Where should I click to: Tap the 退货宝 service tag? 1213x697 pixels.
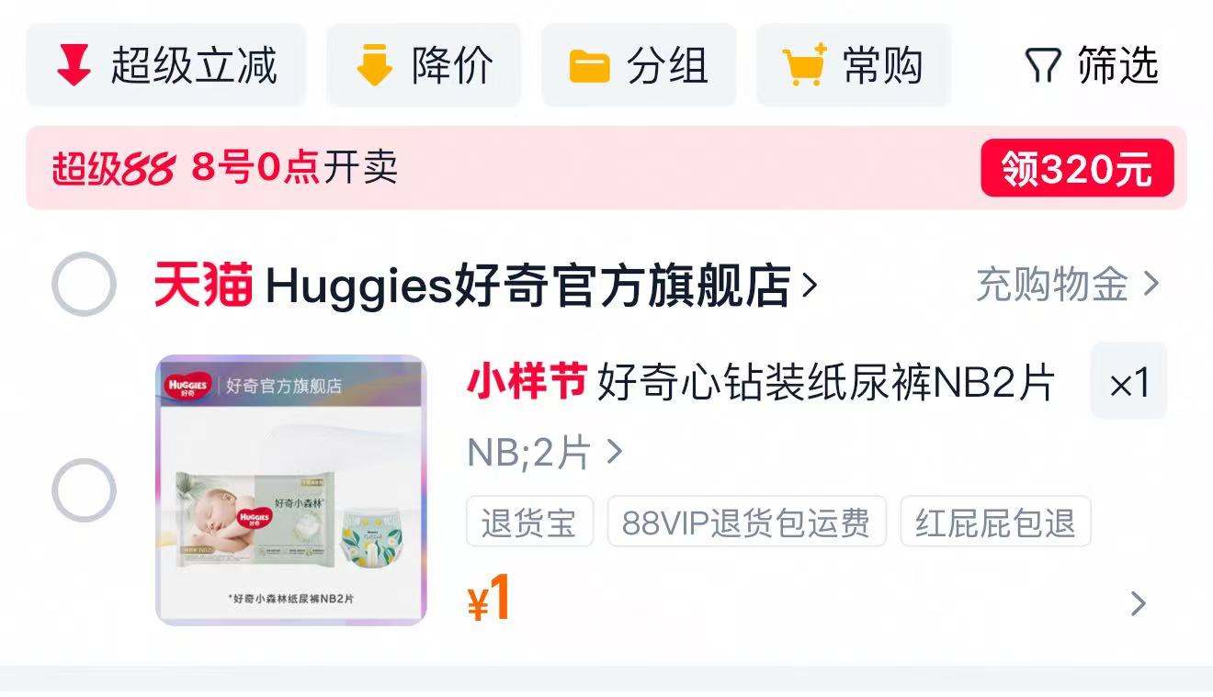click(x=529, y=522)
